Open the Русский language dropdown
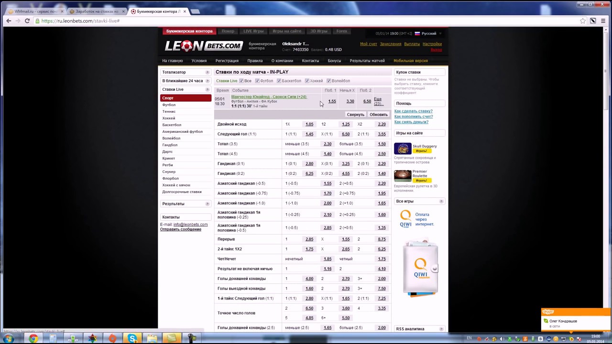The height and width of the screenshot is (344, 612). pos(428,33)
